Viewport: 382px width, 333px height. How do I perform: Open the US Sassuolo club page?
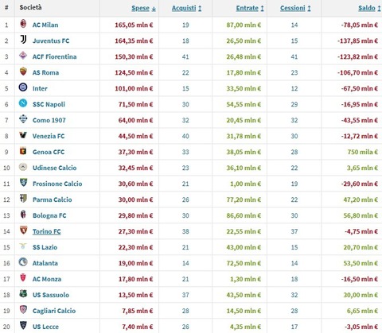[51, 295]
